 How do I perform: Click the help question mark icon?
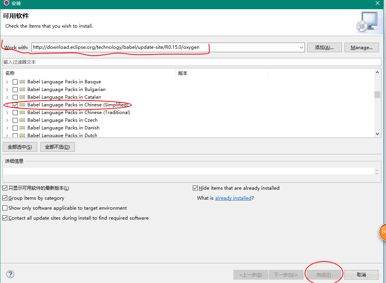tap(10, 274)
